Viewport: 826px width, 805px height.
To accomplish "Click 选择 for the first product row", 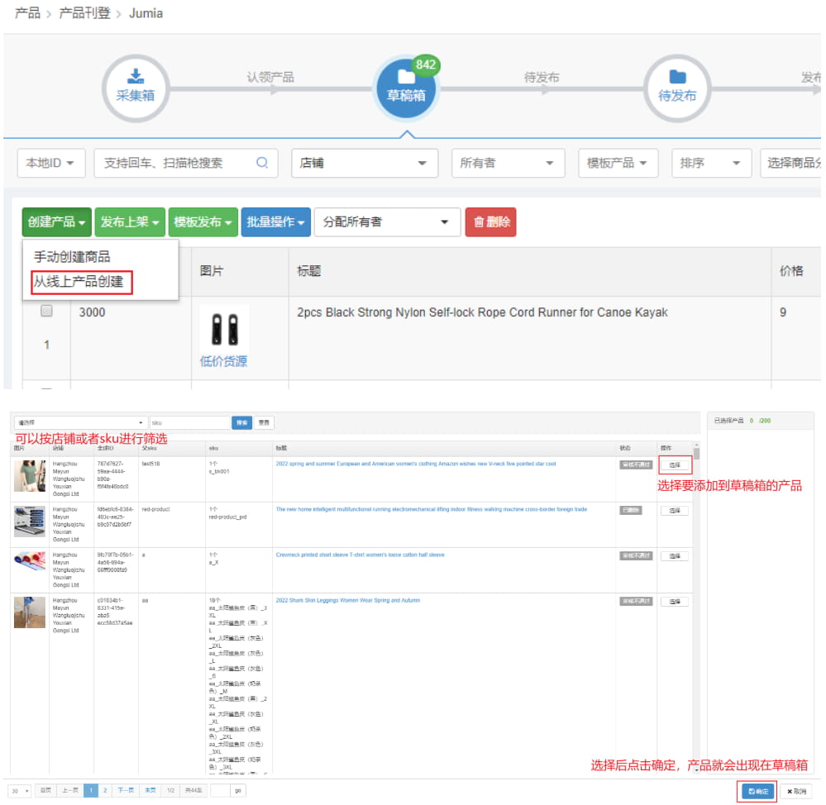I will click(x=674, y=465).
